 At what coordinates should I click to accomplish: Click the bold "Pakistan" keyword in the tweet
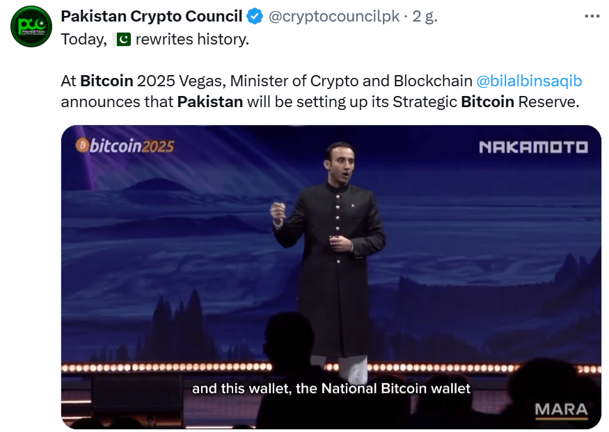coord(210,102)
